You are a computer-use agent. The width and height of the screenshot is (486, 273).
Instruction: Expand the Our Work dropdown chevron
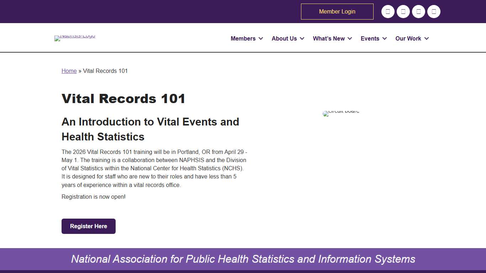(427, 38)
